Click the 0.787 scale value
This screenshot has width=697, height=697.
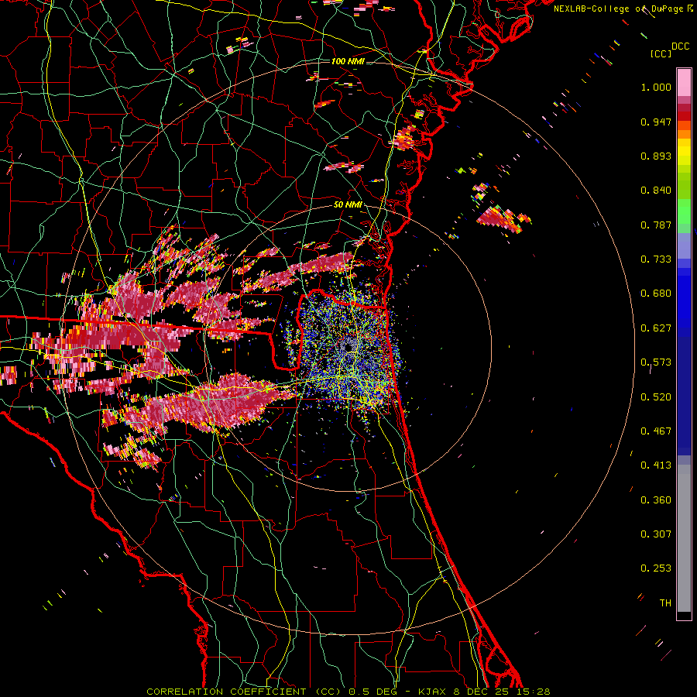click(656, 225)
